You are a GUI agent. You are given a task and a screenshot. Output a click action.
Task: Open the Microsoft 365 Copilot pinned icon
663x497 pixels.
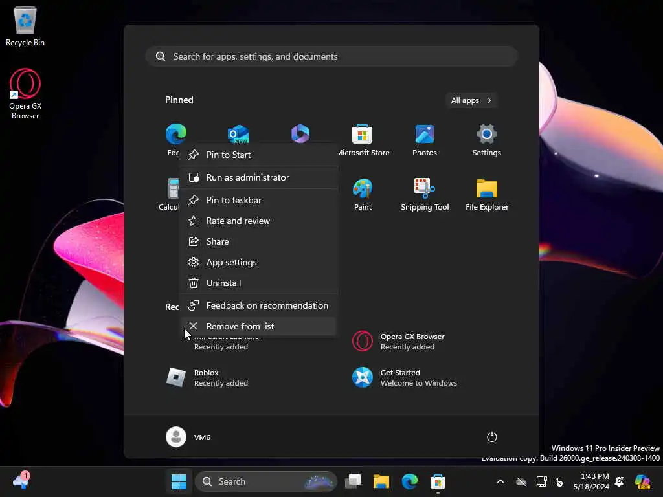[300, 133]
